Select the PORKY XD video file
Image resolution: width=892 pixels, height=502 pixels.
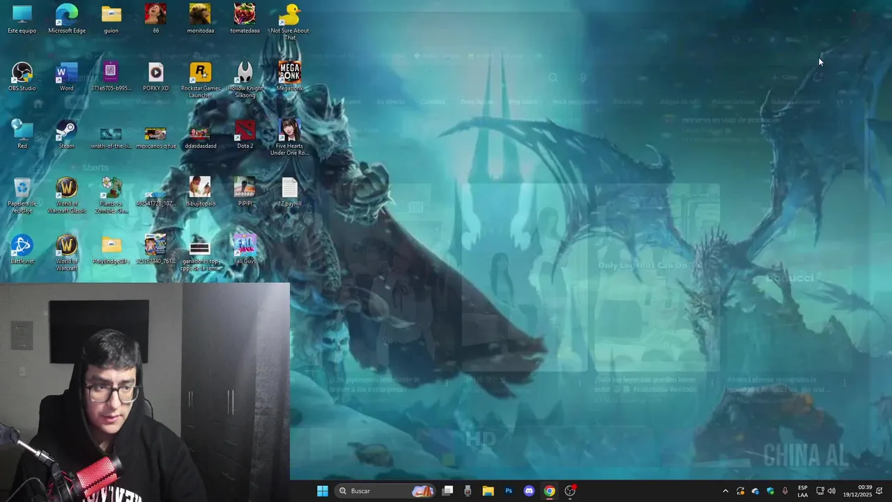pos(155,77)
